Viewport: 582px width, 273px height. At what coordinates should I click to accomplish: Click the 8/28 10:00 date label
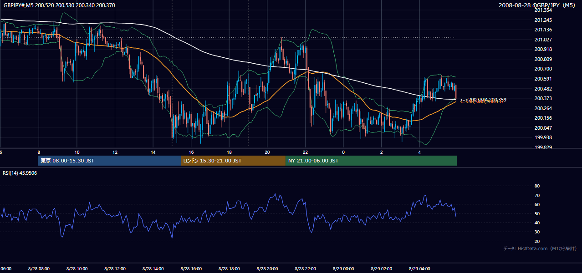[x=77, y=269]
